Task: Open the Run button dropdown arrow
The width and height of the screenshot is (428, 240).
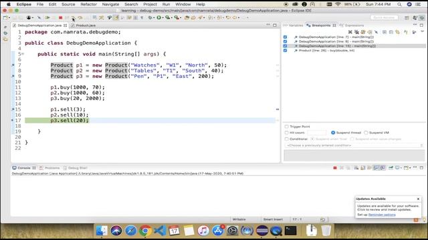Action: 163,18
